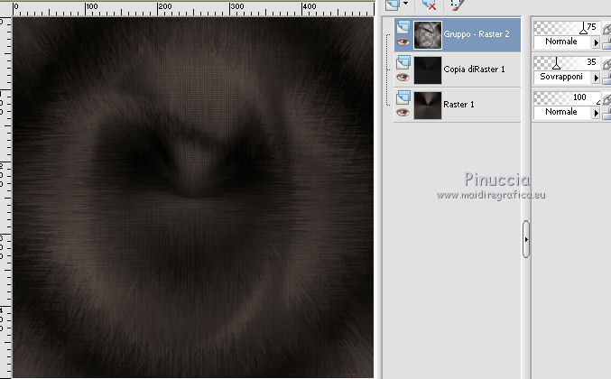Click the Edit Selection brush icon
Screen dimensions: 611x379
pyautogui.click(x=457, y=5)
